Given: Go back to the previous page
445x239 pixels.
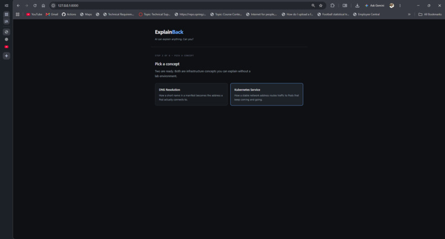Looking at the screenshot, I should point(18,6).
